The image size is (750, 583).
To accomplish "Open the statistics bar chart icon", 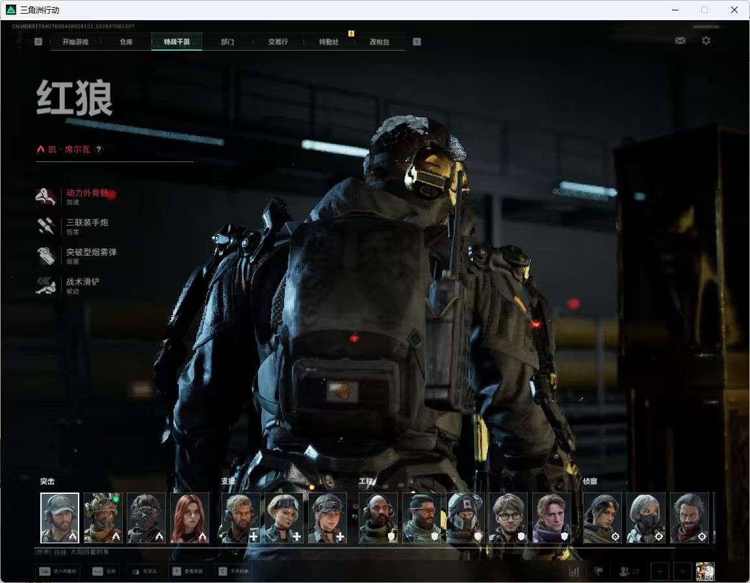I will click(x=574, y=571).
